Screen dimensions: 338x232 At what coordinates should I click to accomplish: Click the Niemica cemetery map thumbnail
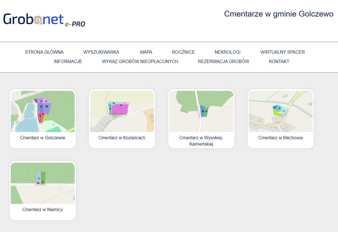click(x=43, y=183)
